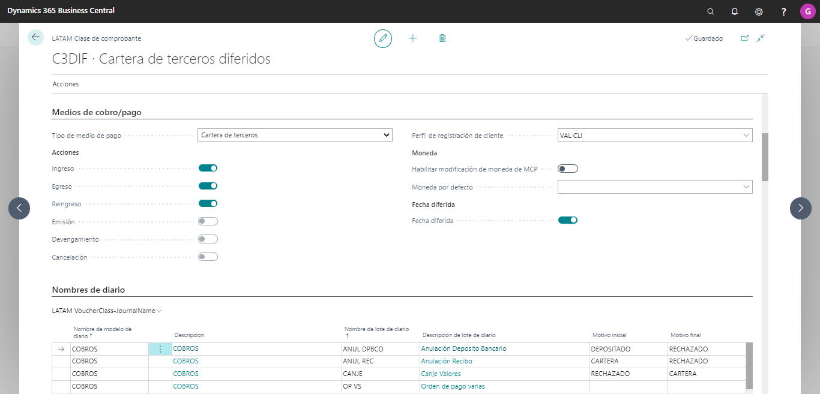The image size is (820, 394).
Task: Open Anulación Deposito Bancario link
Action: point(463,348)
